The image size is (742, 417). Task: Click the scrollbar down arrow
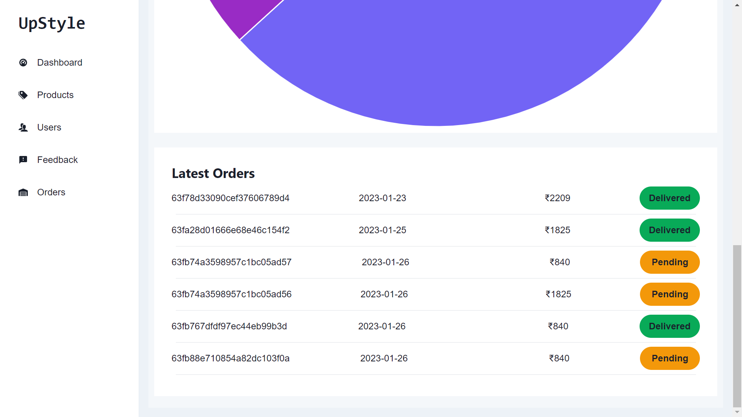pos(736,412)
